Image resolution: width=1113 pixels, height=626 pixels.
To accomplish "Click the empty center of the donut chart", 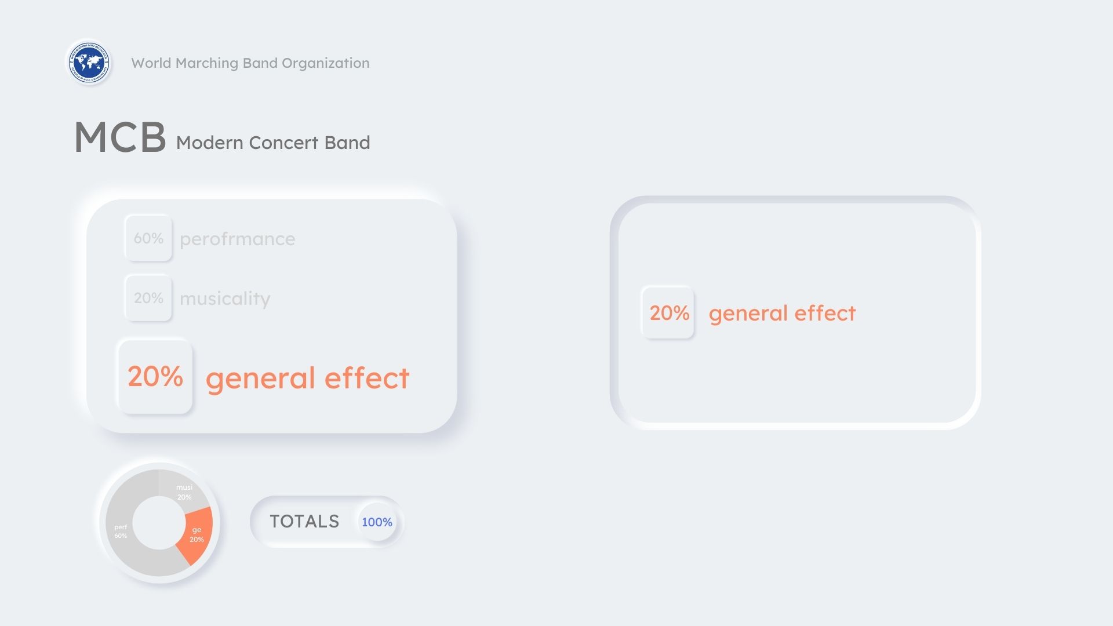I will click(159, 523).
